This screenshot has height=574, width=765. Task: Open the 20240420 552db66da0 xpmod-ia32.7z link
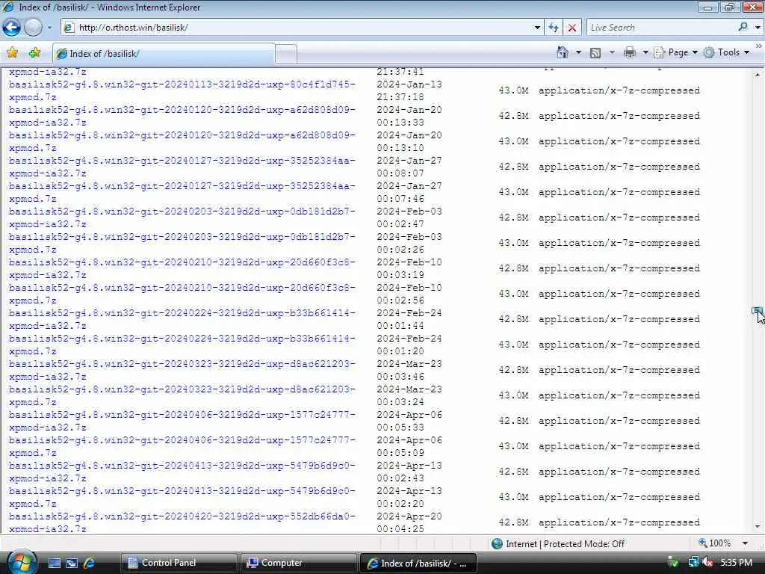[x=182, y=522]
